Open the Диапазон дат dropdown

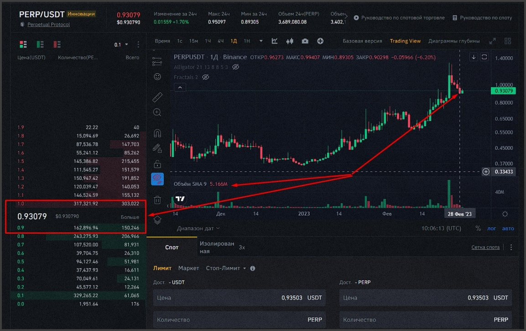198,228
